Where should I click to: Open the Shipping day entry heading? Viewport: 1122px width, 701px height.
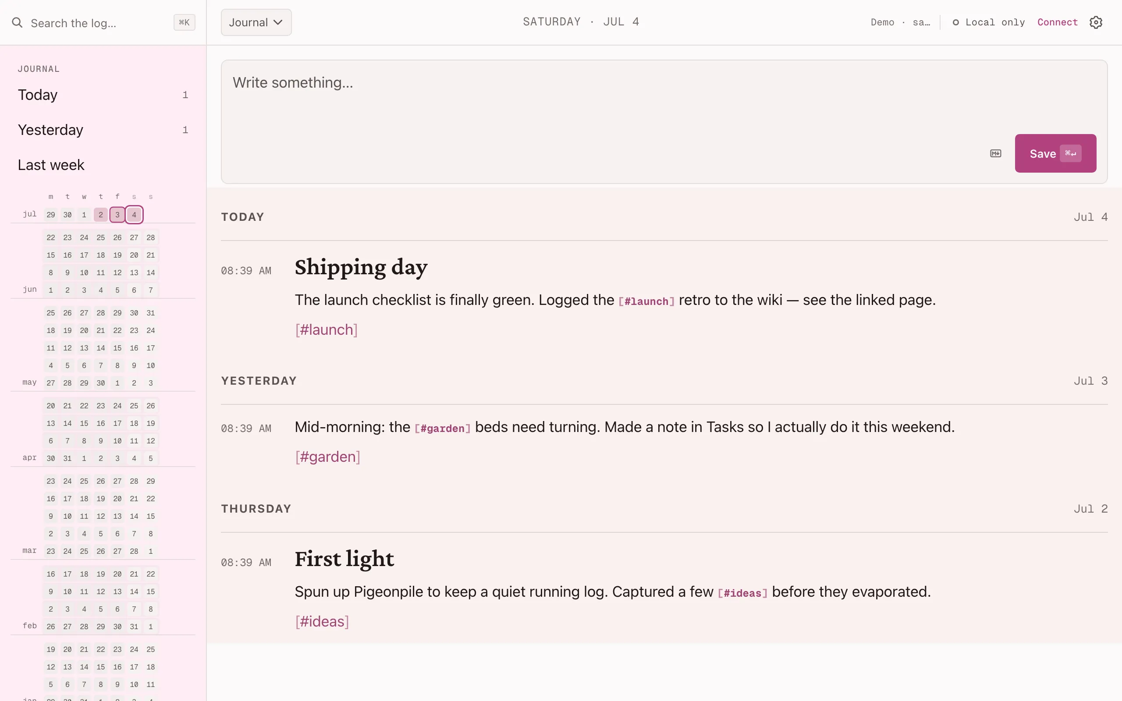click(x=361, y=268)
